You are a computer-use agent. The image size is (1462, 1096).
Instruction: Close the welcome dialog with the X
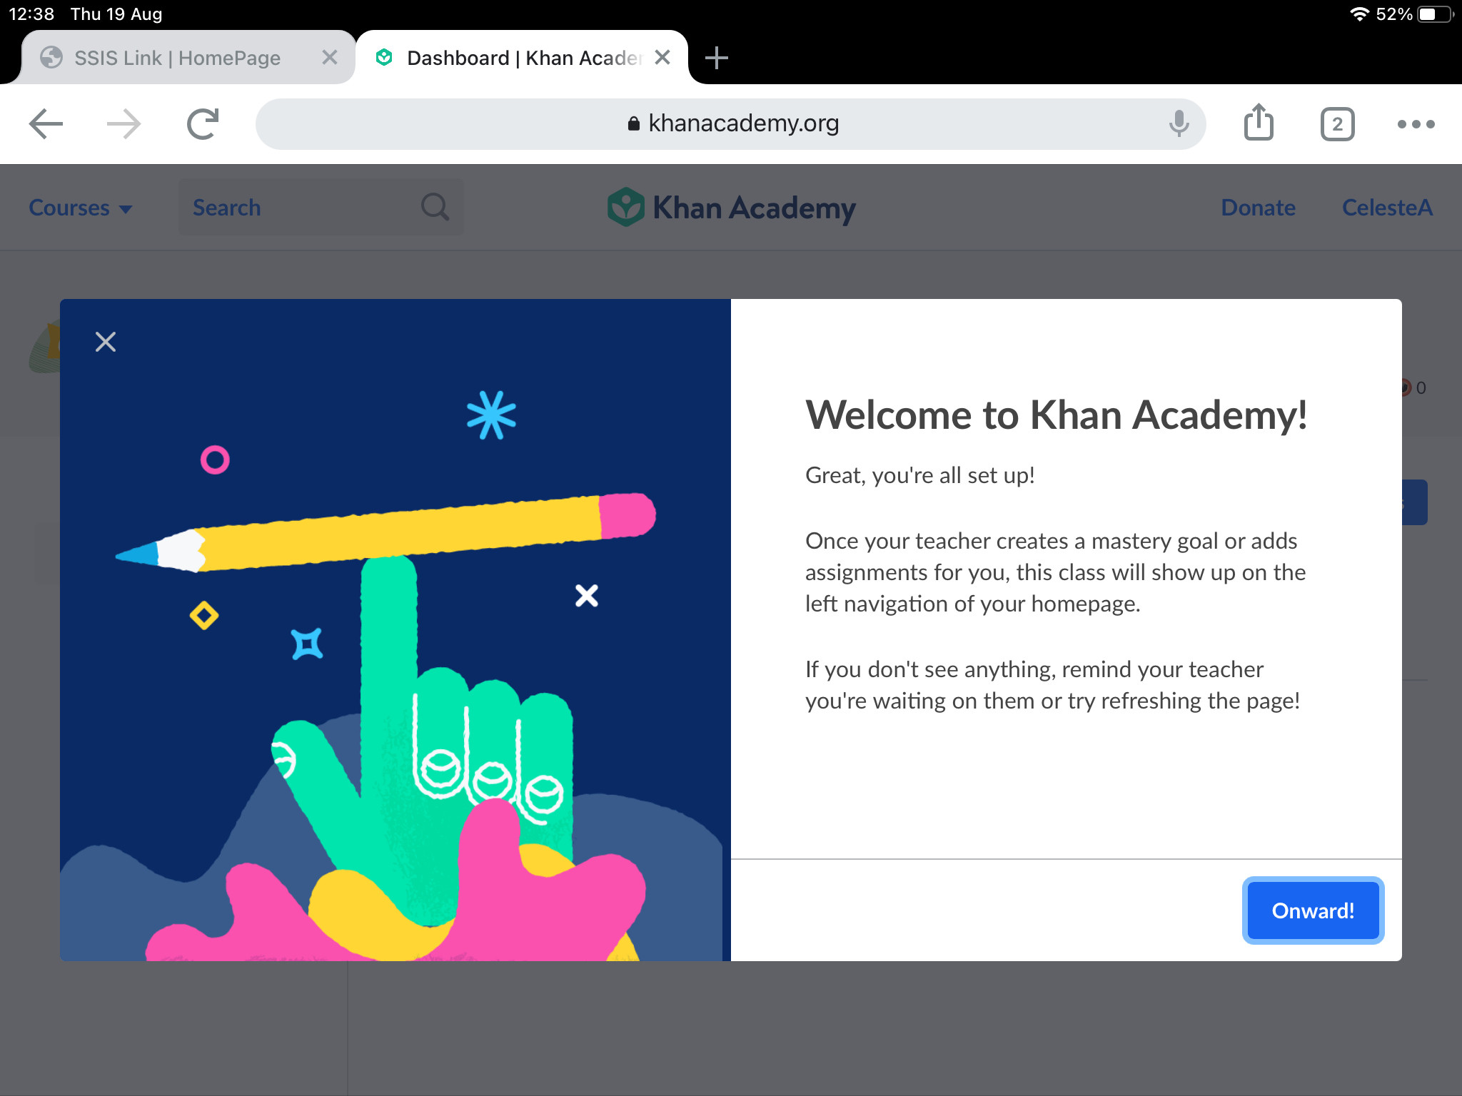coord(106,342)
